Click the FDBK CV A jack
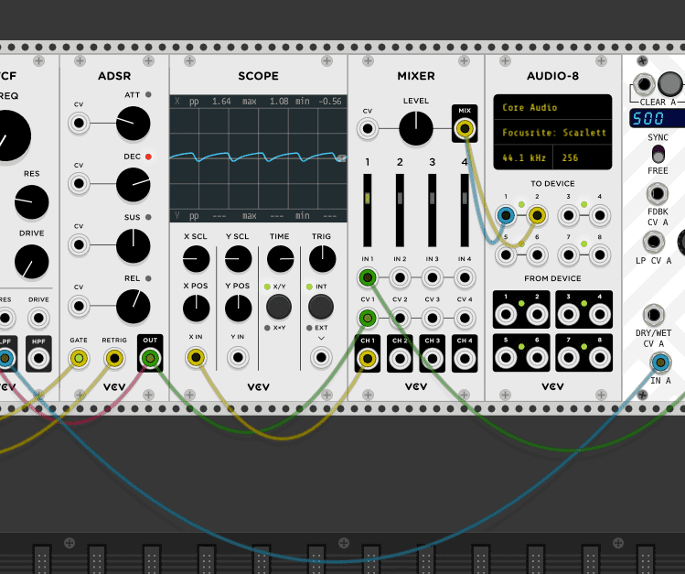The width and height of the screenshot is (685, 574). point(657,194)
